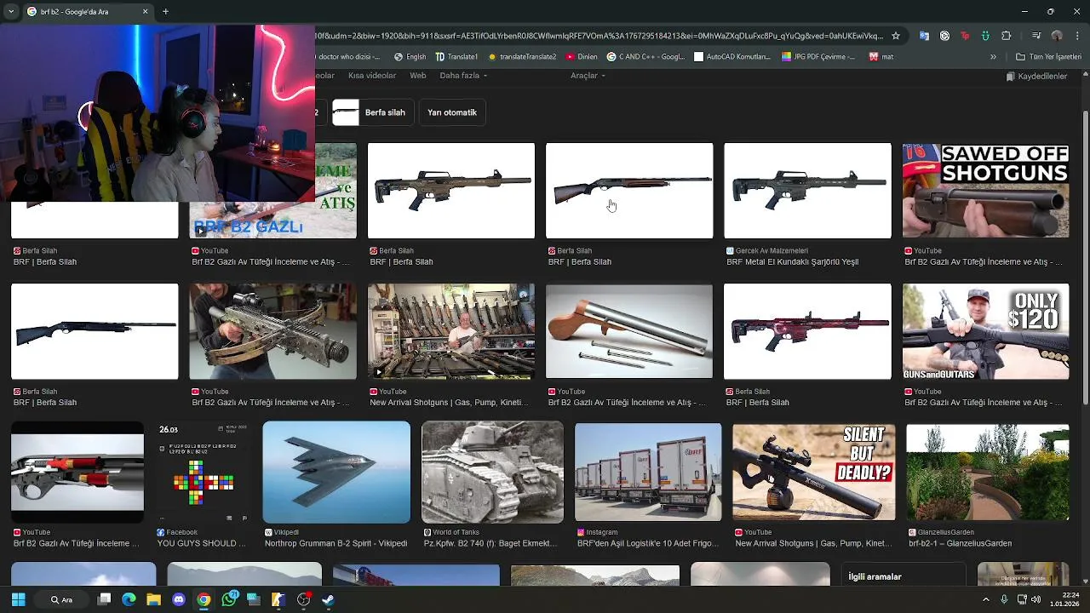
Task: Open the "translateTranslate2" bookmark
Action: click(522, 57)
